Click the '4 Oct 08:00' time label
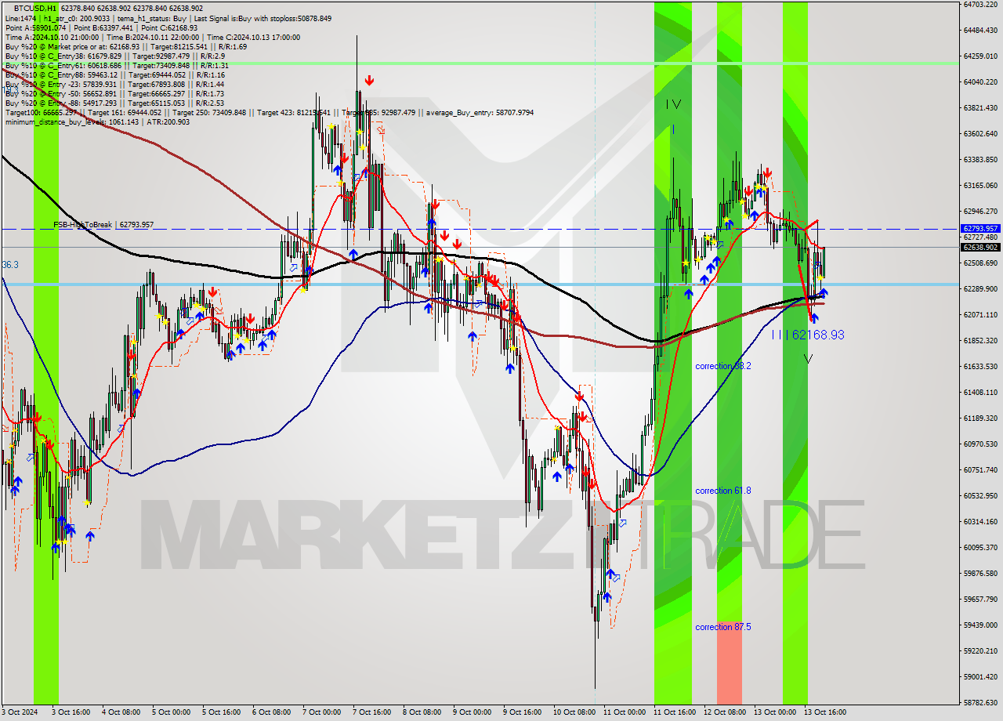This screenshot has height=721, width=1003. coord(121,712)
